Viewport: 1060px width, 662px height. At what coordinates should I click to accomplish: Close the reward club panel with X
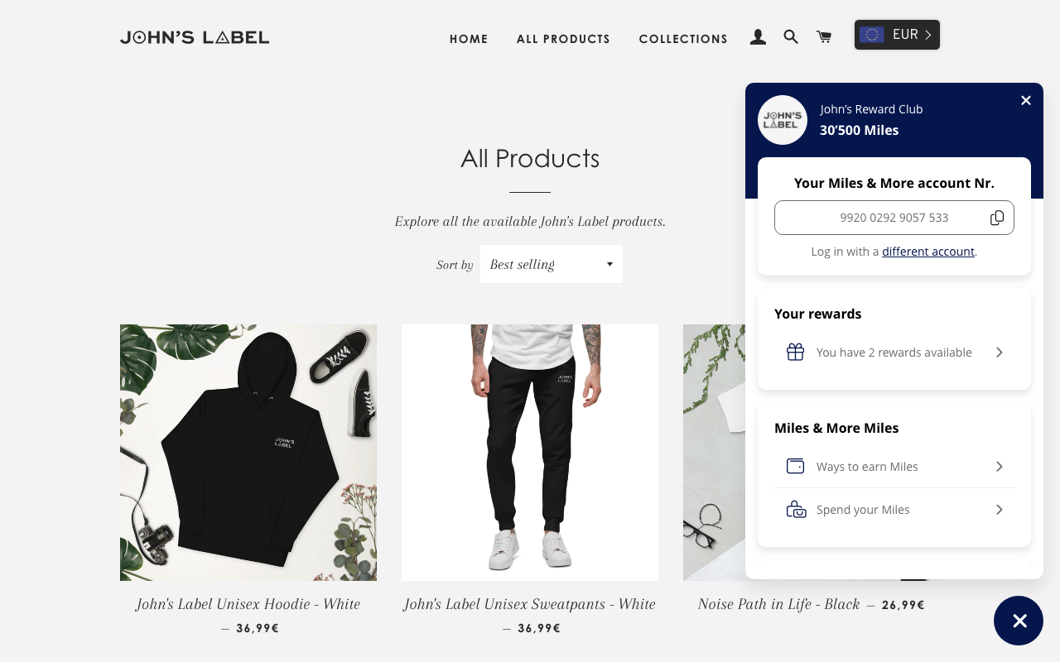[1026, 100]
